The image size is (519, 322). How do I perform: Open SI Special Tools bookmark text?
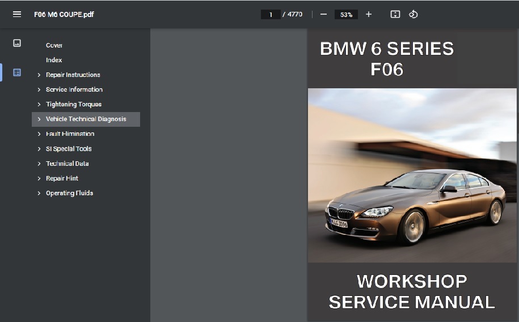click(69, 149)
